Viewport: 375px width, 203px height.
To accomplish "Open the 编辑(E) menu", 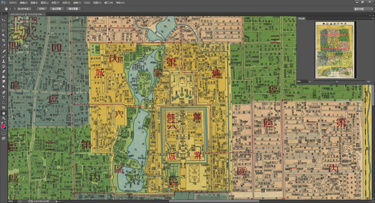I will (x=24, y=2).
